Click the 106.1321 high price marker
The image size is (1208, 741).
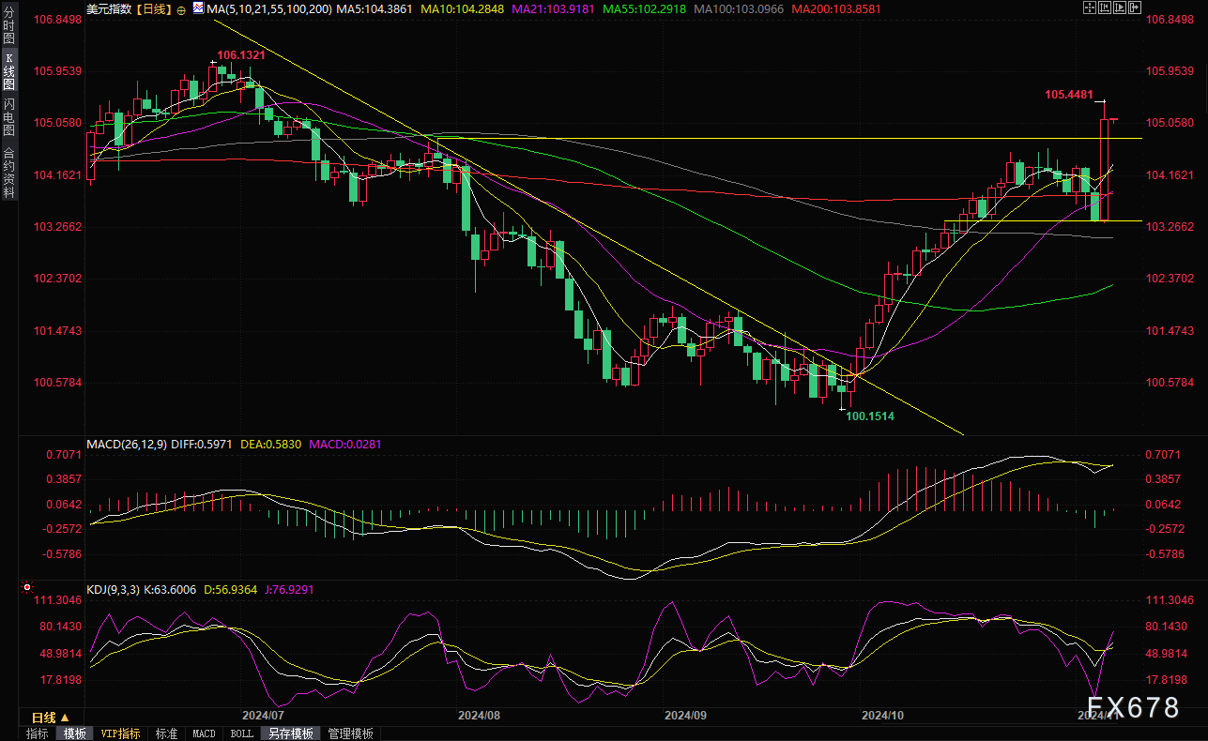point(241,55)
